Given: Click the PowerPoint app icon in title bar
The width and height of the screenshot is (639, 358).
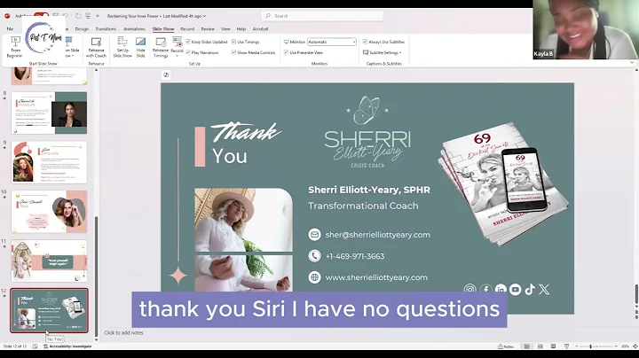Looking at the screenshot, I should pyautogui.click(x=7, y=16).
